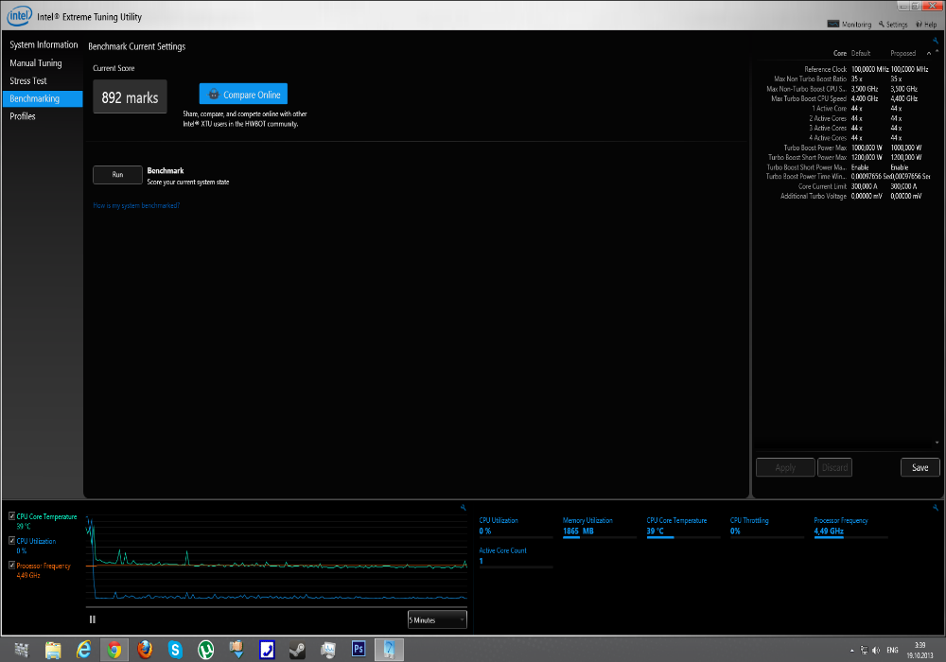This screenshot has height=662, width=946.
Task: Open the system monitor taskbar icon
Action: click(x=328, y=650)
